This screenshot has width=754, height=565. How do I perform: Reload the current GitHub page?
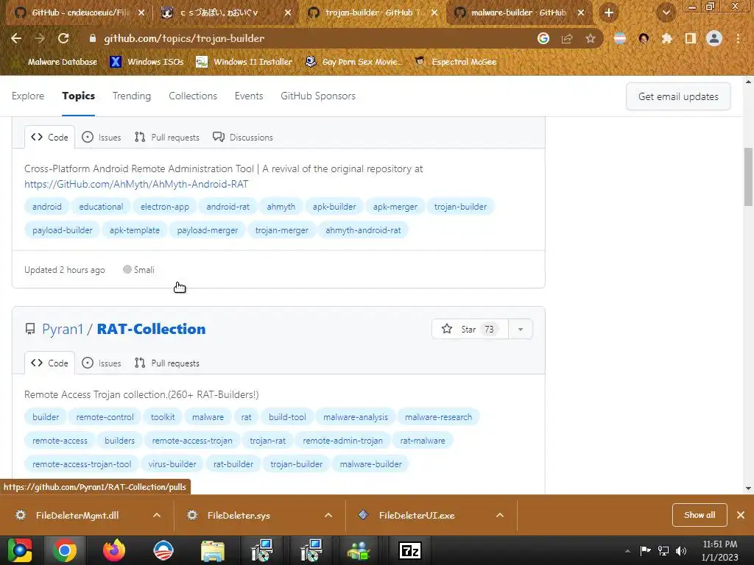(63, 38)
